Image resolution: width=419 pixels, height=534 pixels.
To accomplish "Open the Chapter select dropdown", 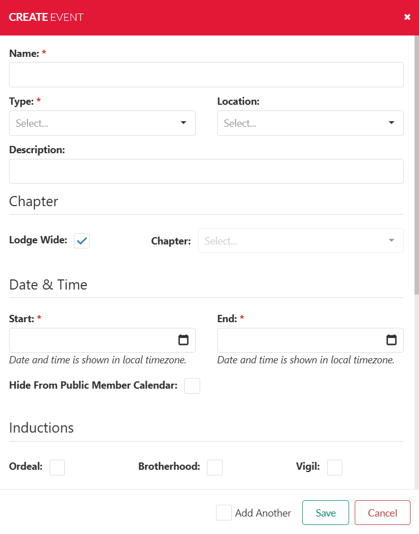I will 301,241.
